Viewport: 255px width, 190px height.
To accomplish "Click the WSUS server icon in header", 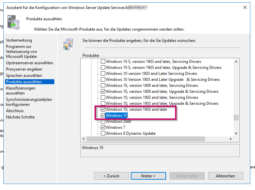I will (14, 22).
